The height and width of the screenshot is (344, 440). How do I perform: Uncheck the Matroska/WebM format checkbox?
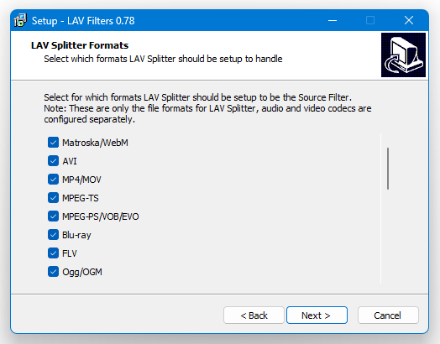coord(53,143)
